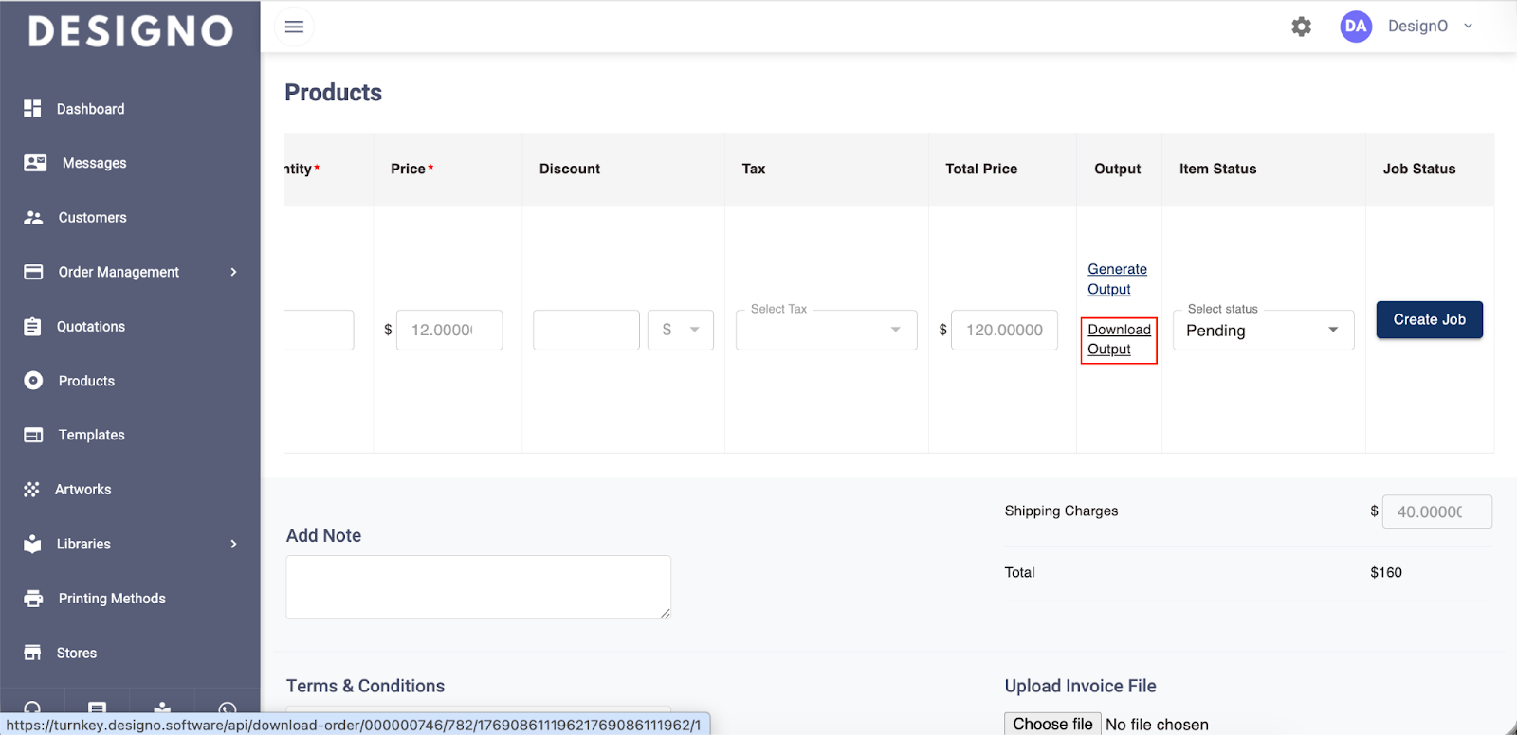
Task: Click the Download Output link
Action: pos(1118,339)
